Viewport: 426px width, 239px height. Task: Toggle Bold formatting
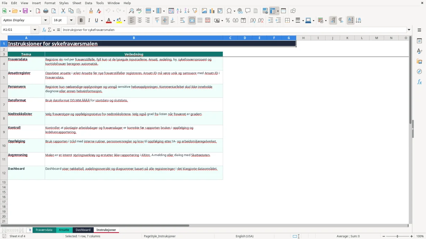(81, 21)
